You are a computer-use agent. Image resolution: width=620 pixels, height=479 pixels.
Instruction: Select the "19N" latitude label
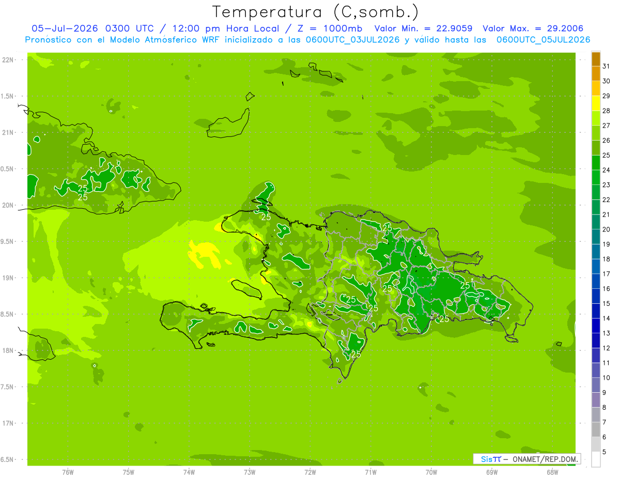pyautogui.click(x=7, y=278)
